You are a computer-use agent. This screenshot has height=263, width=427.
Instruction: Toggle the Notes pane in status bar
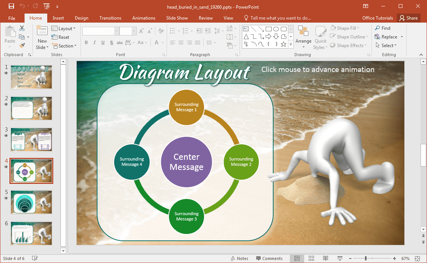240,258
